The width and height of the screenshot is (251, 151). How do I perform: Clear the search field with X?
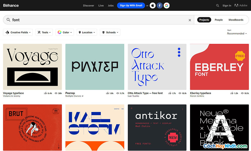pos(190,20)
